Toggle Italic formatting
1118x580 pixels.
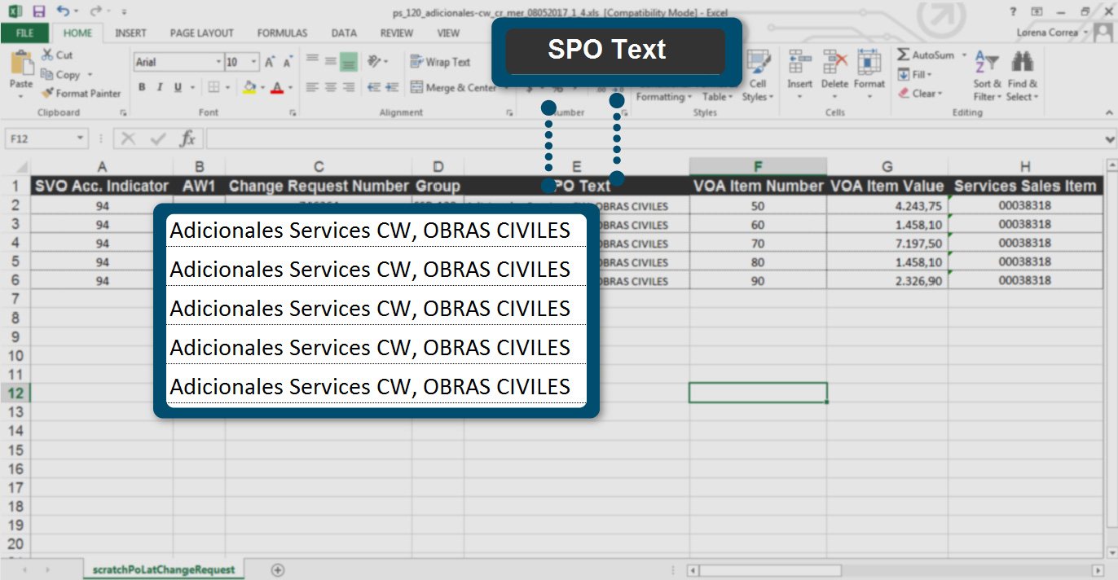[x=160, y=88]
